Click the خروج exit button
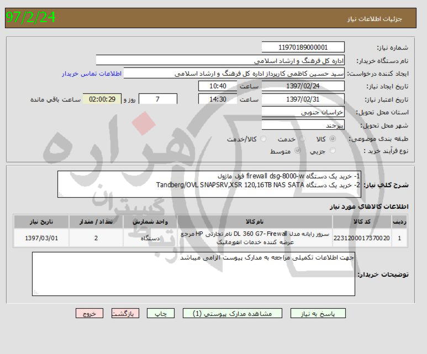Screen dimensions: 427x354 point(89,314)
